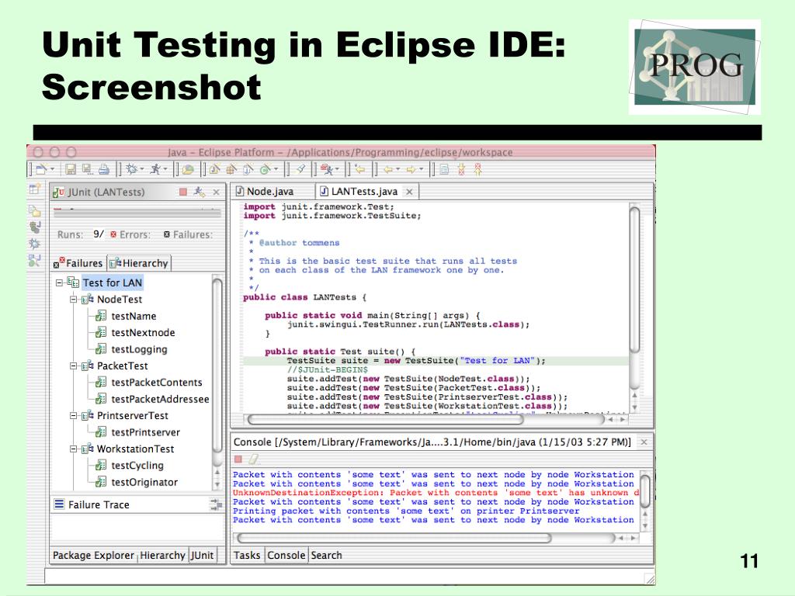Open Forward navigation history dropdown

click(422, 169)
